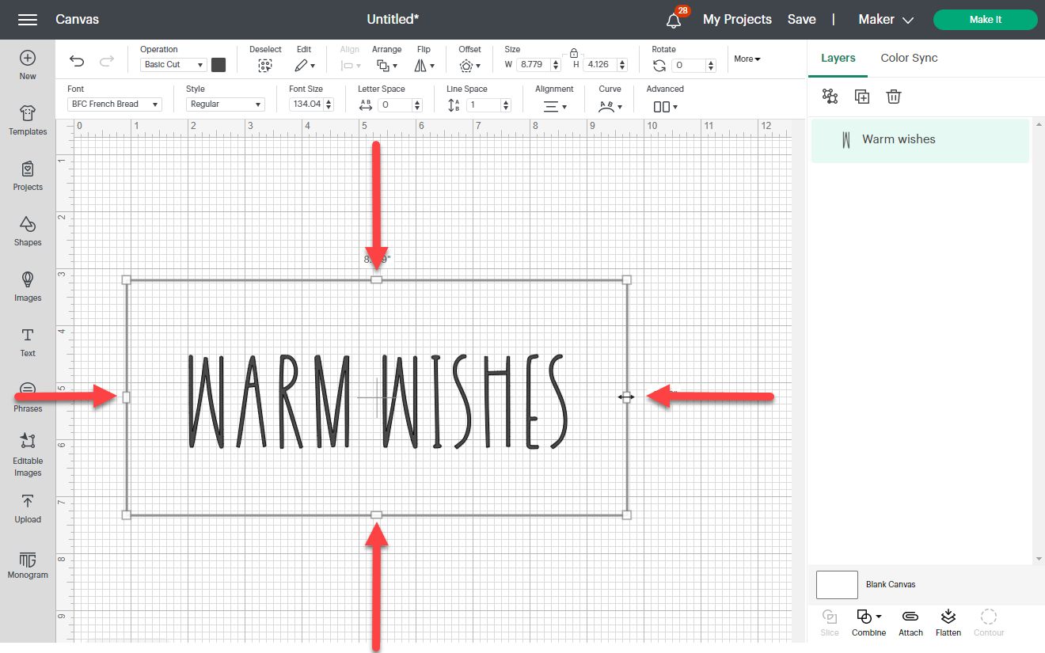Delete the Warm wishes layer with trash icon
The width and height of the screenshot is (1045, 653).
pyautogui.click(x=894, y=96)
